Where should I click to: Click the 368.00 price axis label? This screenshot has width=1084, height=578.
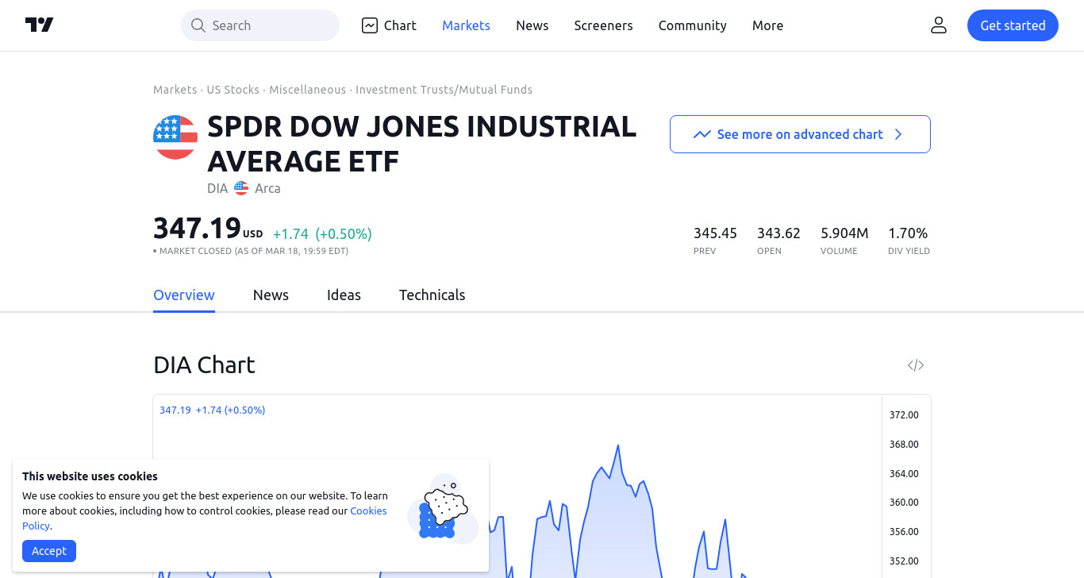pos(904,445)
